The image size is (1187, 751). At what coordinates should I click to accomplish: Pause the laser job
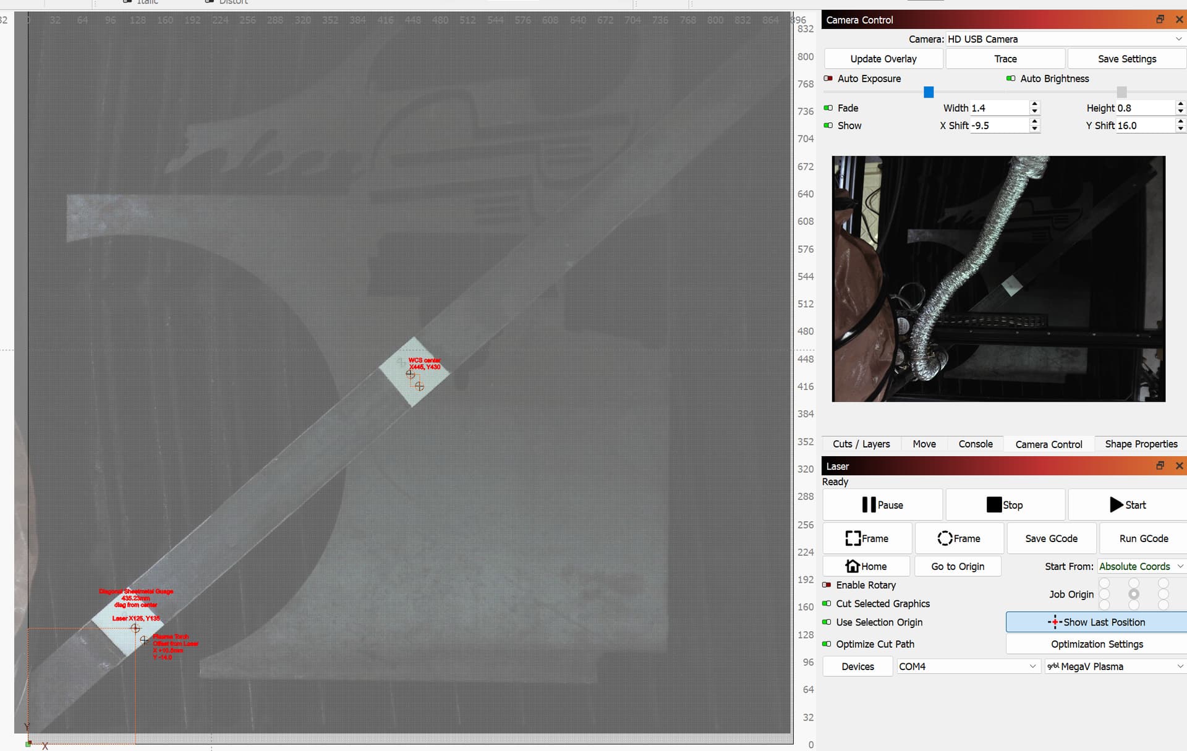pos(882,504)
